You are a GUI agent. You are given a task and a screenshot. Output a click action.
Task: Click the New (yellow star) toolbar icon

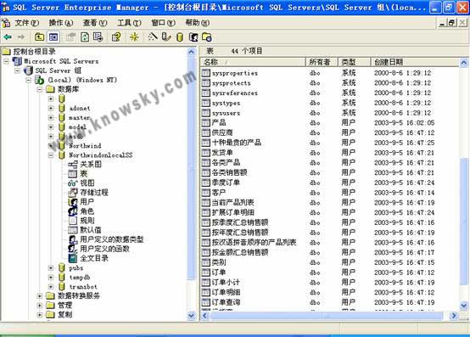click(134, 37)
